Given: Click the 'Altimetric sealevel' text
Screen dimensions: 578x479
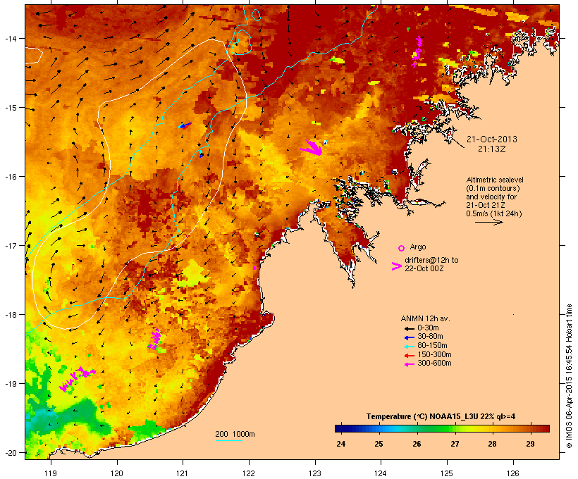Looking at the screenshot, I should (x=495, y=180).
